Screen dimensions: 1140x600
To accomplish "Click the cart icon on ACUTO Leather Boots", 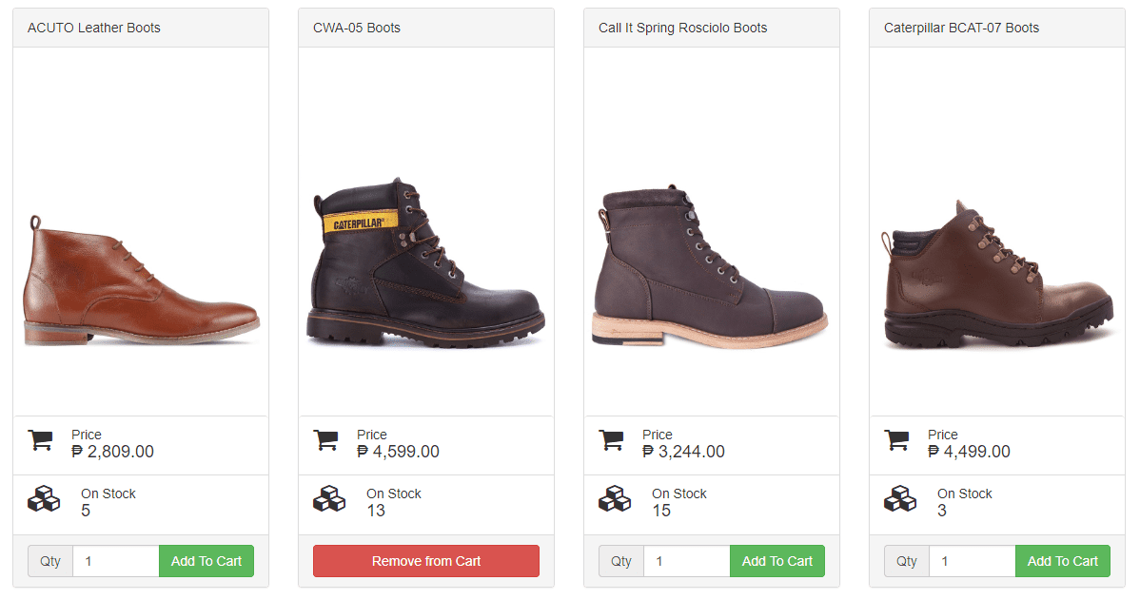I will [x=39, y=440].
